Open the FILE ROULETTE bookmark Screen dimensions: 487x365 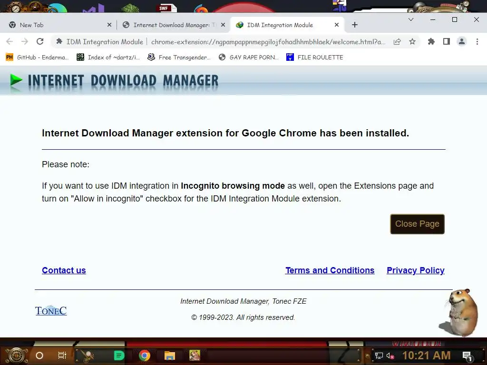pos(315,57)
